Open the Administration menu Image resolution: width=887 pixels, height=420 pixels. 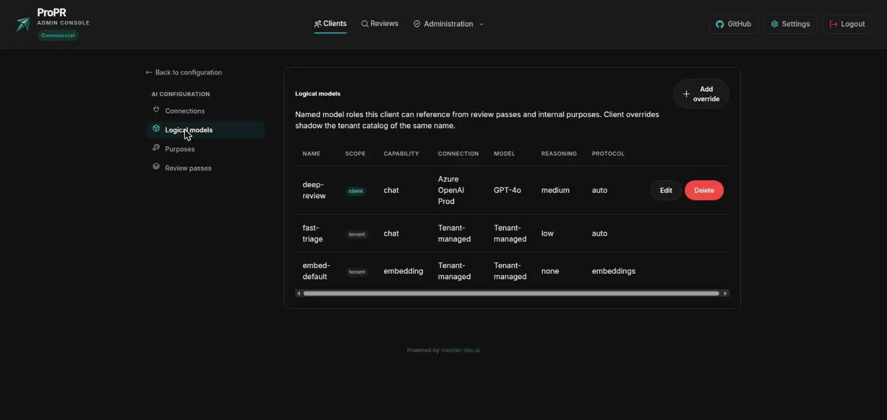click(x=449, y=24)
